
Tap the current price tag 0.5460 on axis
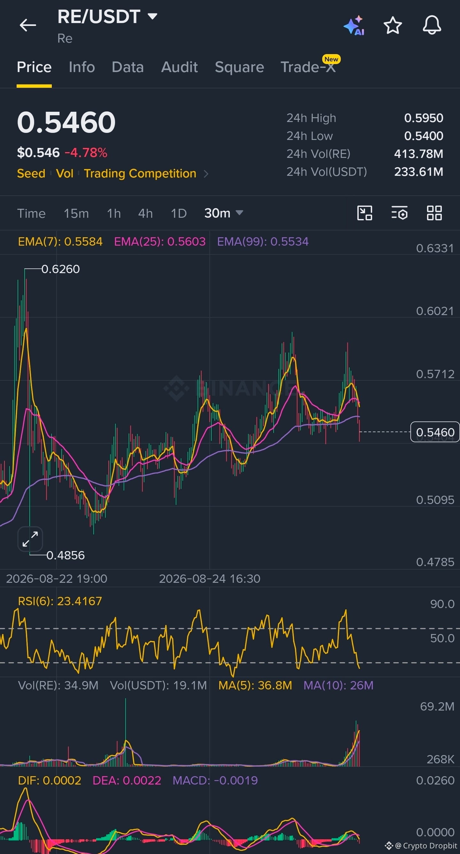(435, 432)
